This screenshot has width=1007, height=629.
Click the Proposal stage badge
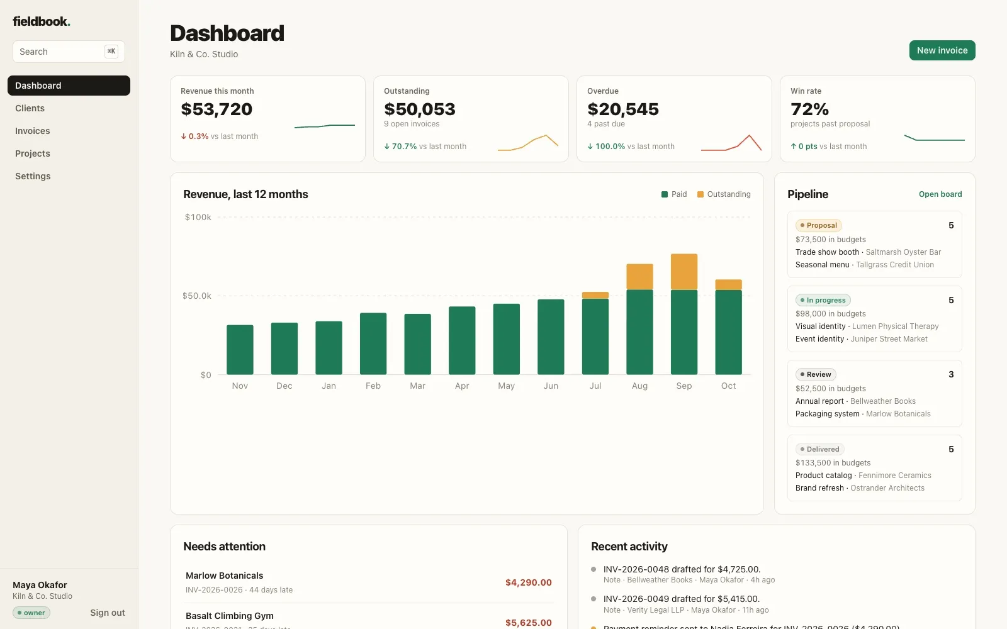(819, 225)
